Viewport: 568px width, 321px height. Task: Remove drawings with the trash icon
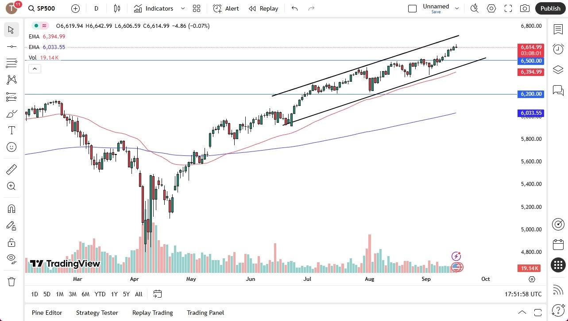pyautogui.click(x=11, y=281)
